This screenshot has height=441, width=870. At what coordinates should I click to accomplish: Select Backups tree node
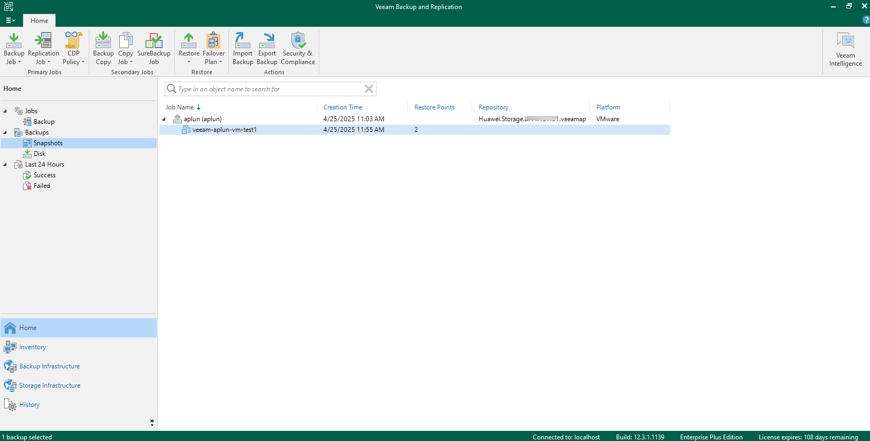pos(36,132)
